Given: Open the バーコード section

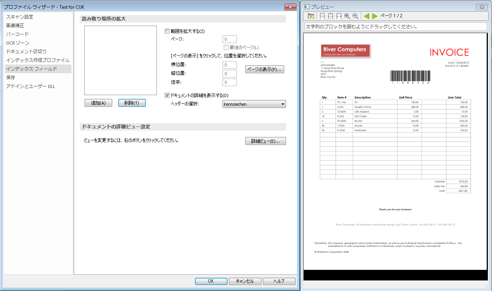Looking at the screenshot, I should pos(17,34).
